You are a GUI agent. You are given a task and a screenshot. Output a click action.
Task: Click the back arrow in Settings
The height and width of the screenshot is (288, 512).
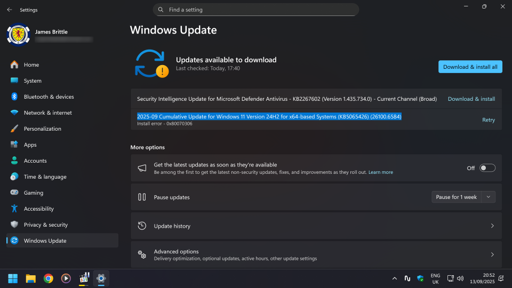coord(10,10)
